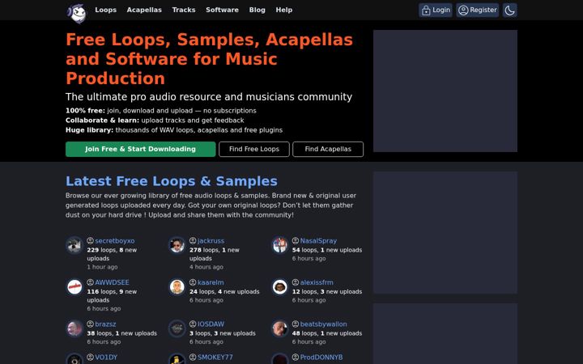Click the lock icon on the Login button
Image resolution: width=583 pixels, height=364 pixels.
[426, 11]
